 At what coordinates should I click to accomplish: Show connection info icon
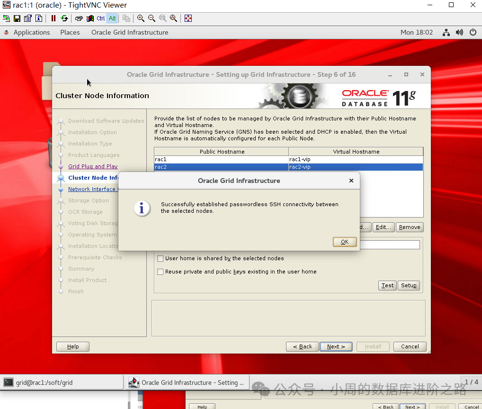[x=39, y=18]
